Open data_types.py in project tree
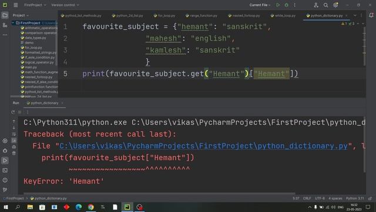This screenshot has width=376, height=212. coord(33,38)
